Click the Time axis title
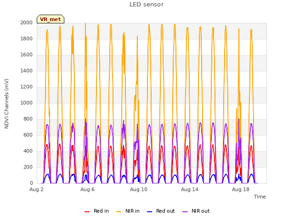 [x=260, y=197]
